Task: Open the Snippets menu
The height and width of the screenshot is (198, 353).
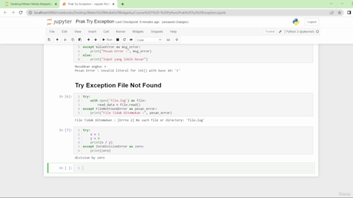Action: tap(157, 32)
